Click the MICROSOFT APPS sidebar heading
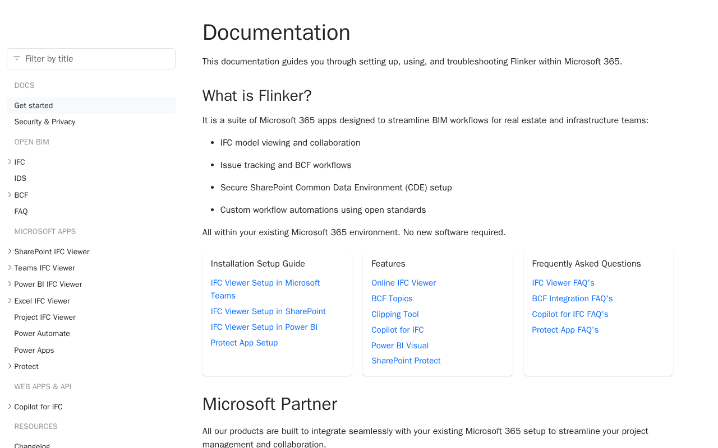This screenshot has height=448, width=718. (x=45, y=232)
